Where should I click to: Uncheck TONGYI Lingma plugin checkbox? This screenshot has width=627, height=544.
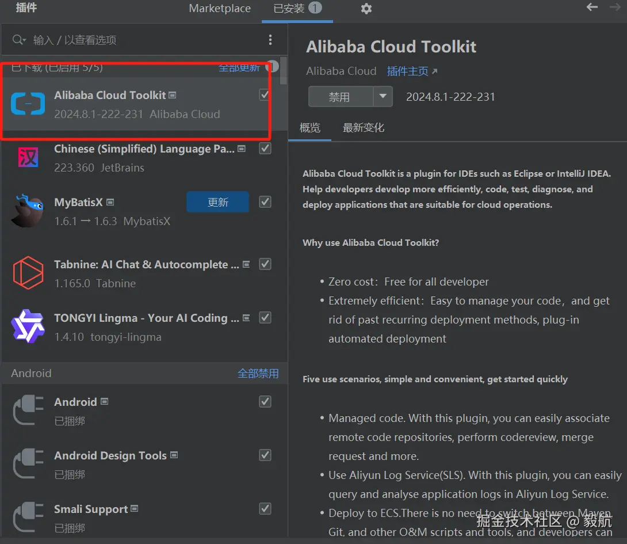pos(265,318)
